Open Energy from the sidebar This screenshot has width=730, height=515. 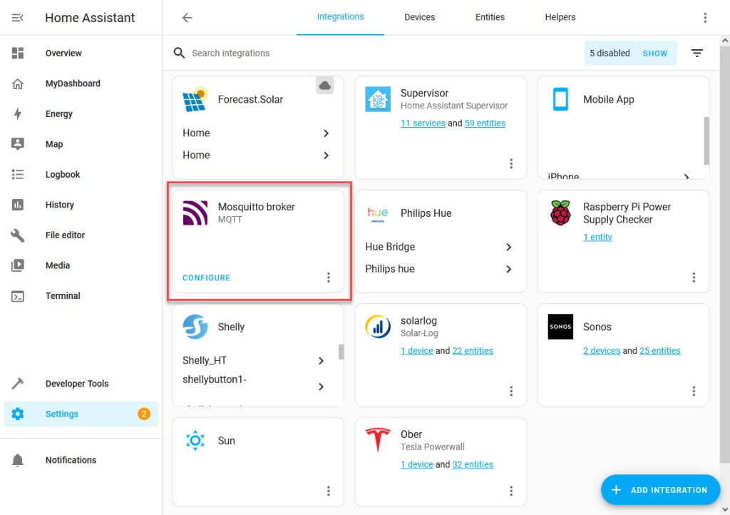(59, 114)
